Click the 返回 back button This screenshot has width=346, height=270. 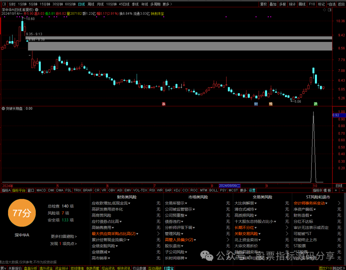(341, 4)
